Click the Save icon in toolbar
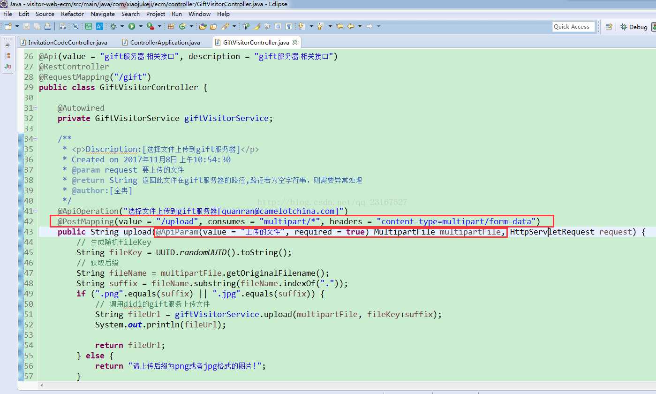Screen dimensions: 656x394 coord(26,26)
